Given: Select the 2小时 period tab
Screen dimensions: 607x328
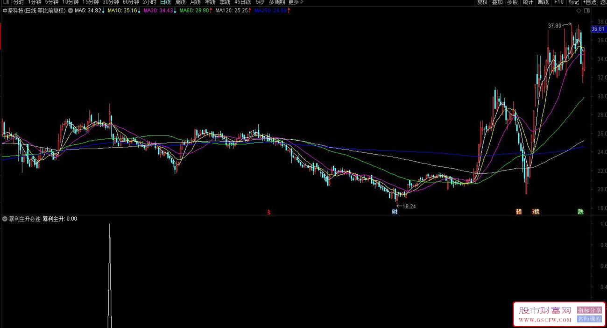Looking at the screenshot, I should click(x=149, y=2).
